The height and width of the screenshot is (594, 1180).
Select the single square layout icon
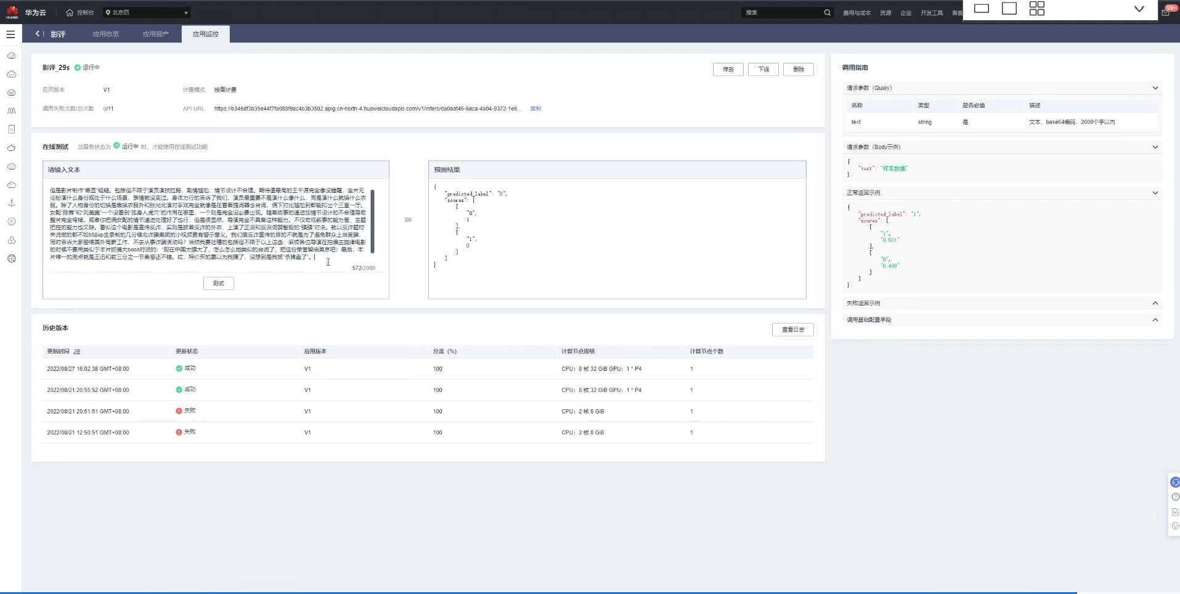pos(1009,9)
